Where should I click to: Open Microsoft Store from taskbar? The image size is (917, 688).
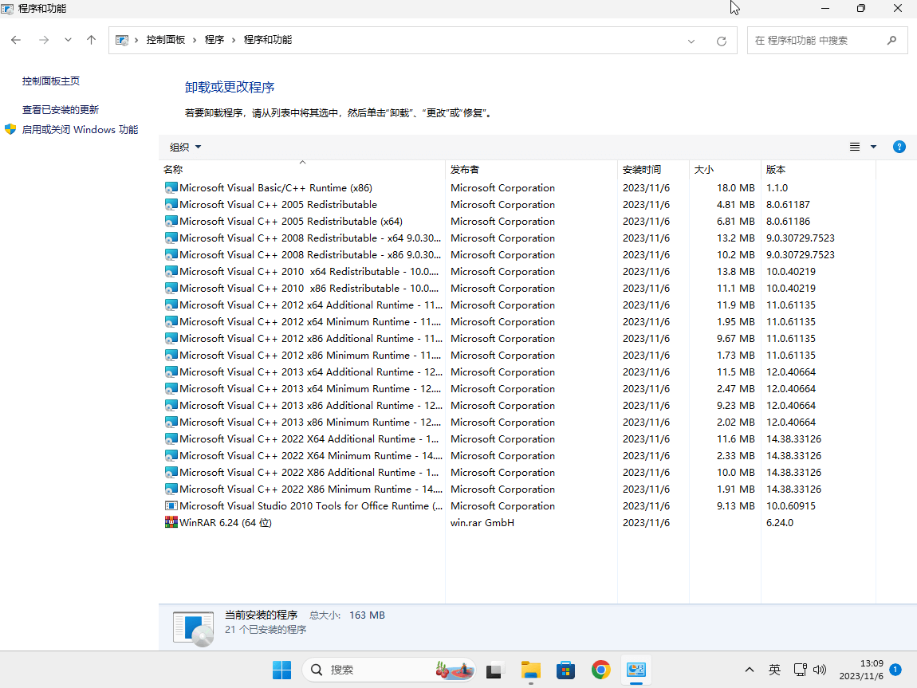[x=565, y=670]
